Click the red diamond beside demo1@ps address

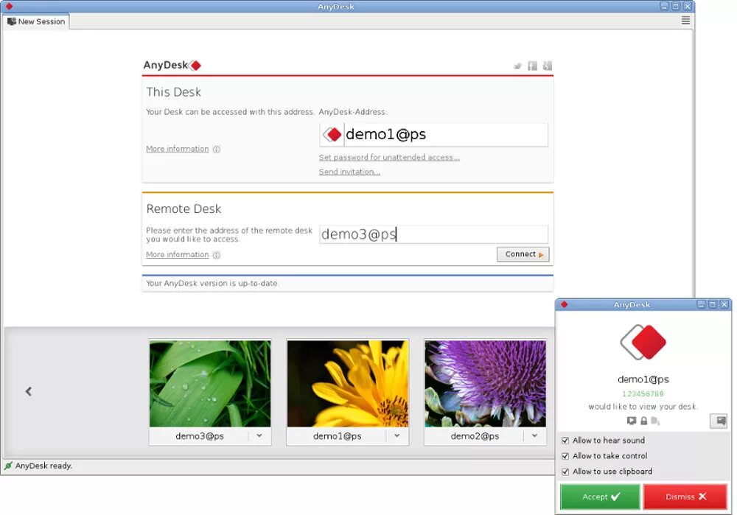tap(332, 135)
